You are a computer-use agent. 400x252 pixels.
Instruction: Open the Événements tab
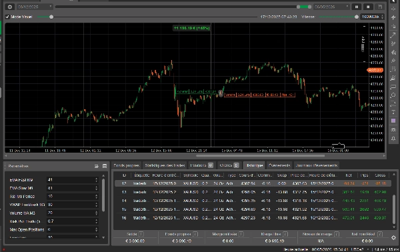coord(279,165)
